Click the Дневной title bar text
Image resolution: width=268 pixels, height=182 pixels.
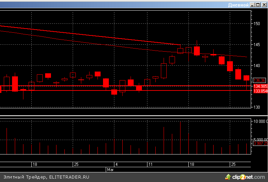238,5
